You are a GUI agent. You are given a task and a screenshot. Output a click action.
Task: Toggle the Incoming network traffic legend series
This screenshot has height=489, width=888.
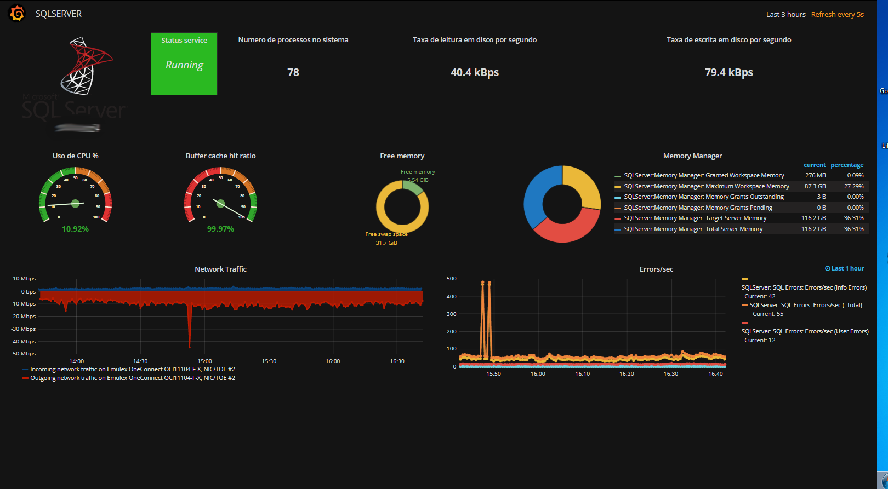click(133, 370)
